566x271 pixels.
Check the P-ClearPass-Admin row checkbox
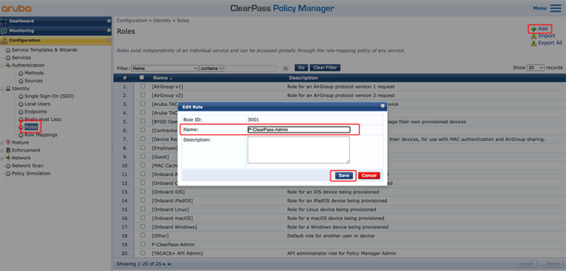pyautogui.click(x=143, y=244)
